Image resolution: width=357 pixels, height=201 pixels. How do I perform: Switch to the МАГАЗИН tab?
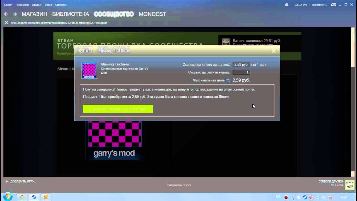click(35, 14)
